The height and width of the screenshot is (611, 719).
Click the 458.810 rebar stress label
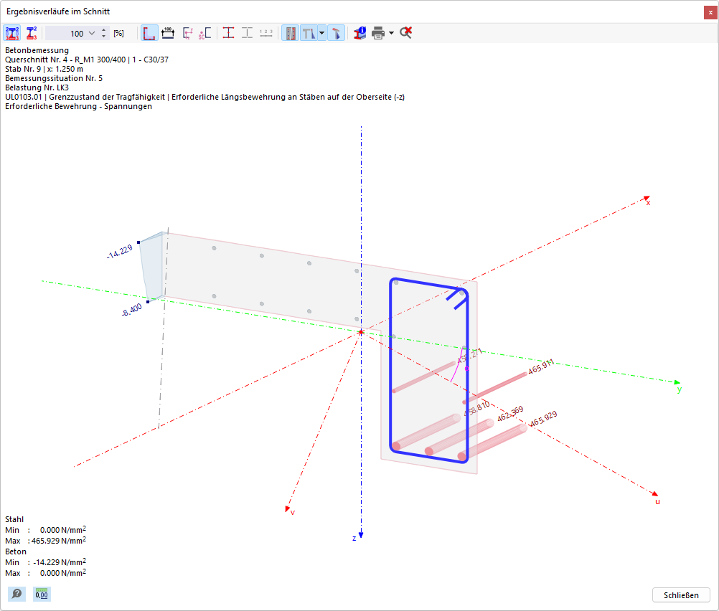point(477,408)
